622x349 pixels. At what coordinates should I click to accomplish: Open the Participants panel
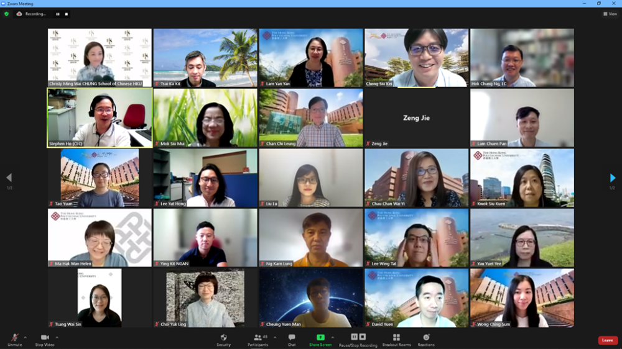click(258, 338)
